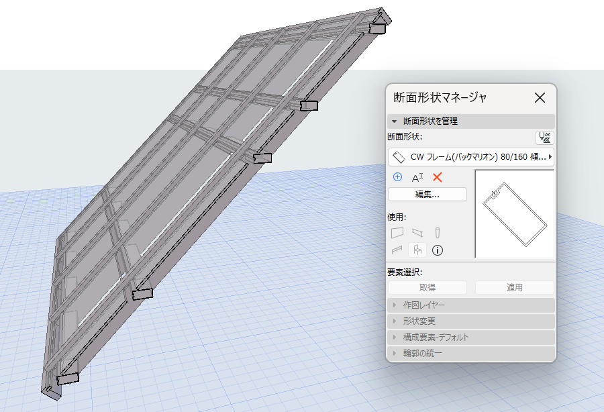Expand the 構成要素-デフォルト section
Viewport: 604px width, 412px height.
coord(470,338)
